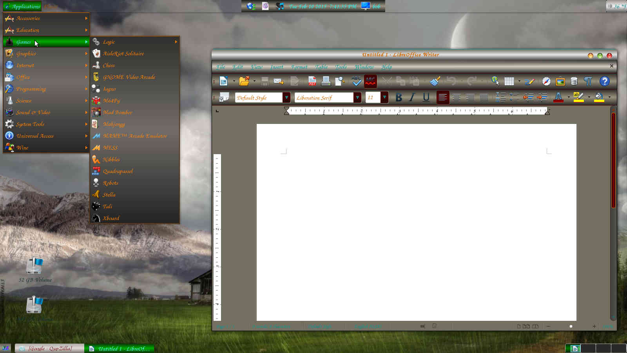Launch Xboard from the Games submenu
627x353 pixels.
[x=135, y=218]
